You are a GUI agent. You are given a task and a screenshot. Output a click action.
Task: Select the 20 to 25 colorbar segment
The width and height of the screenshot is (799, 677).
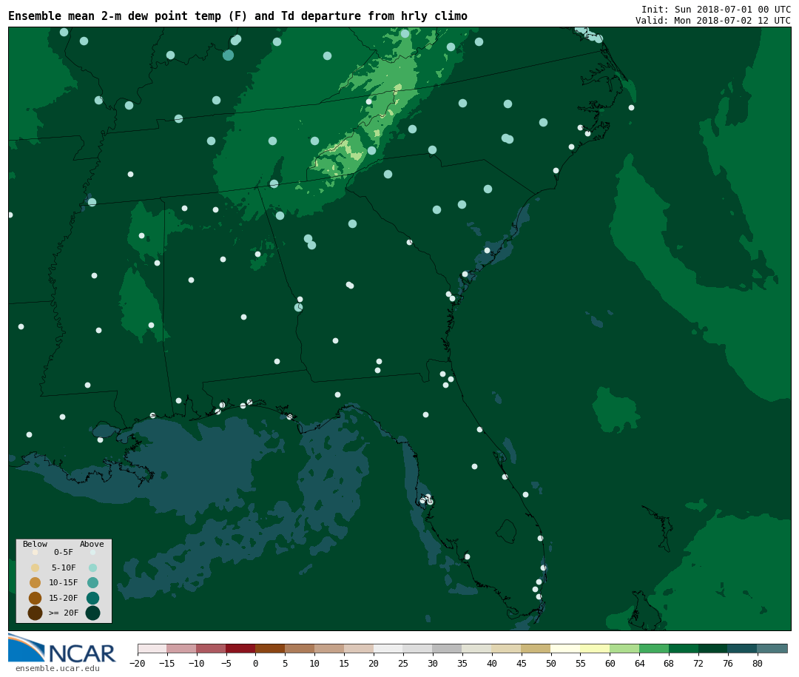(x=389, y=648)
